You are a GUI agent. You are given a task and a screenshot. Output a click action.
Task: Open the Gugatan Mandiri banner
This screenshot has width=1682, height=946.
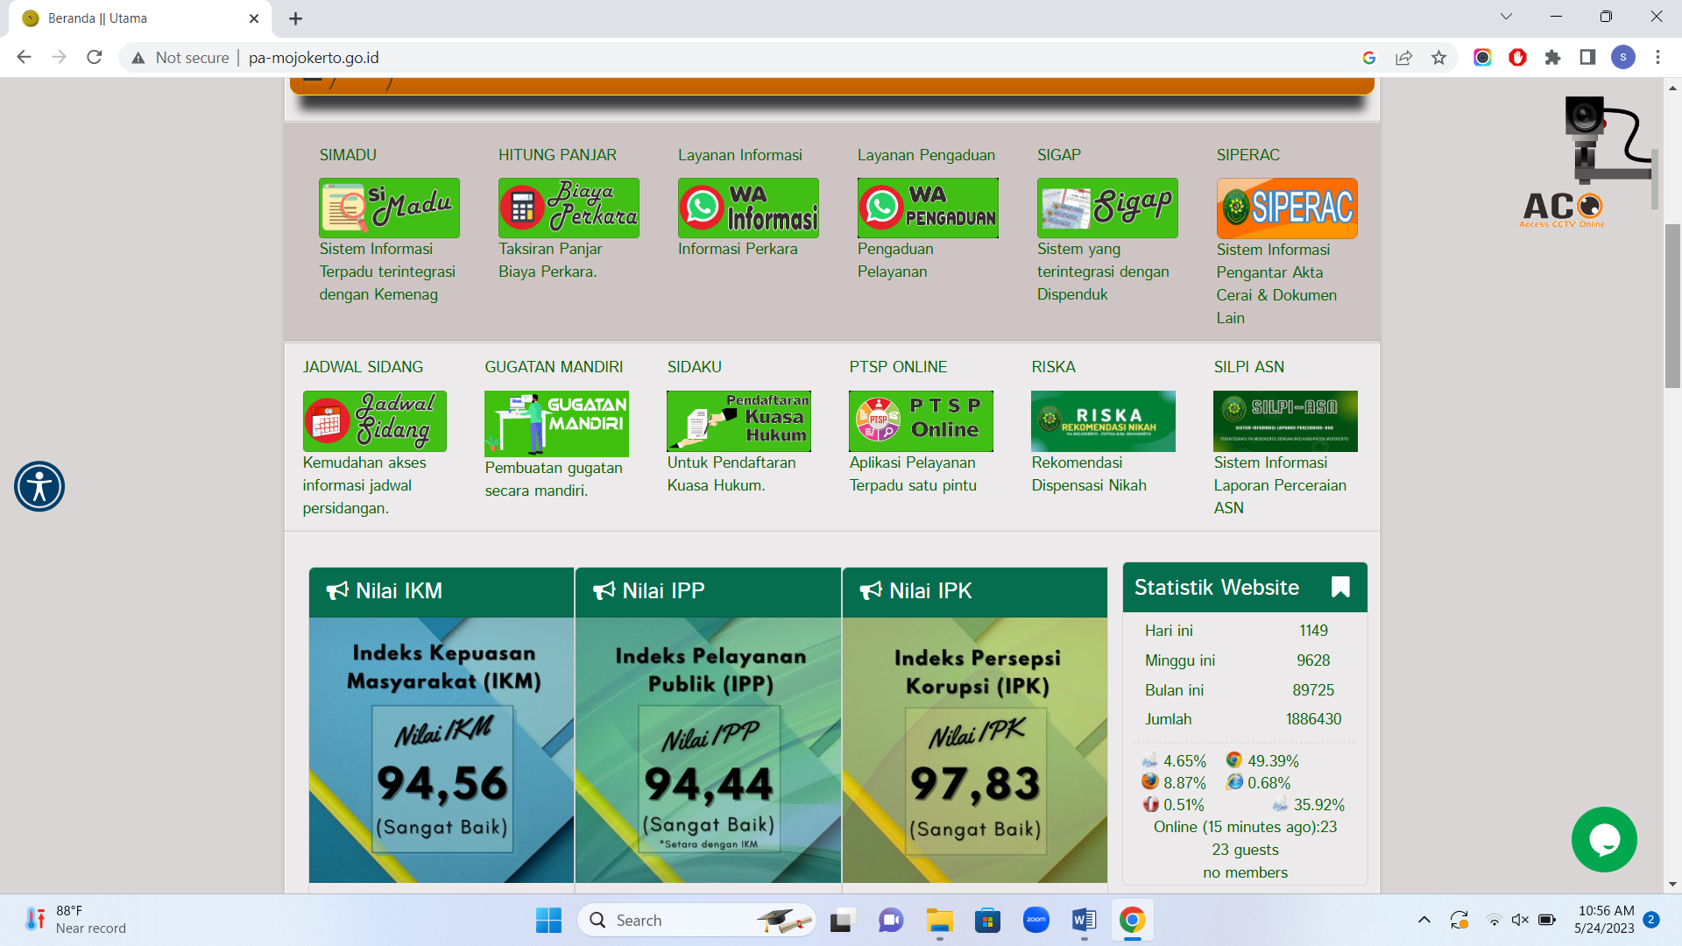coord(556,424)
